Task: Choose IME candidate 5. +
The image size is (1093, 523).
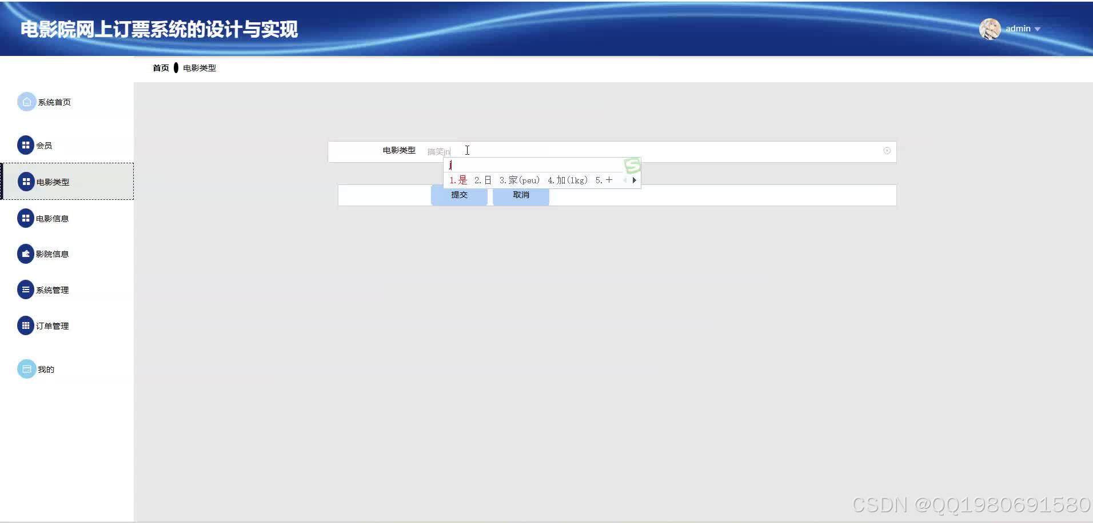Action: (604, 180)
